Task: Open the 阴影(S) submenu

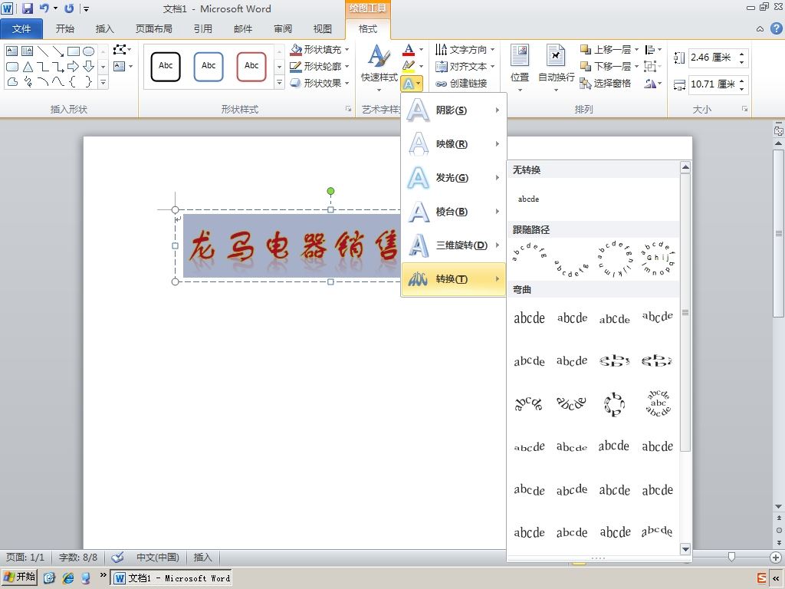Action: point(454,110)
